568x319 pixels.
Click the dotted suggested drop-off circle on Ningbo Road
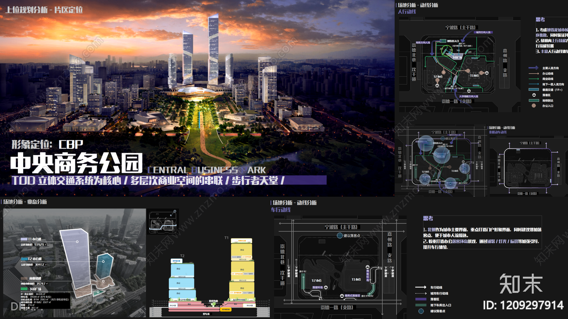point(340,235)
